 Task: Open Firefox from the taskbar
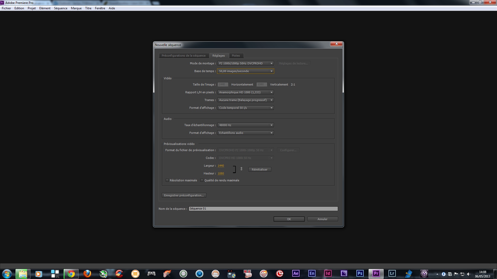tap(87, 274)
